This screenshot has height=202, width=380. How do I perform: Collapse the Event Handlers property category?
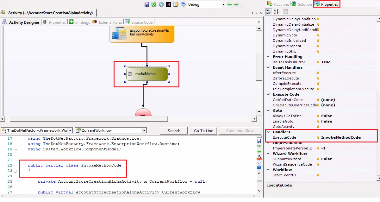[269, 67]
